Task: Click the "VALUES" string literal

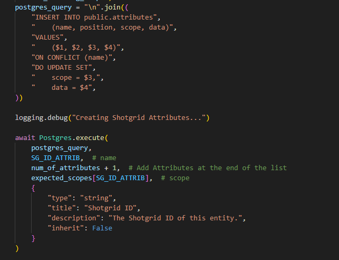Action: coord(47,38)
